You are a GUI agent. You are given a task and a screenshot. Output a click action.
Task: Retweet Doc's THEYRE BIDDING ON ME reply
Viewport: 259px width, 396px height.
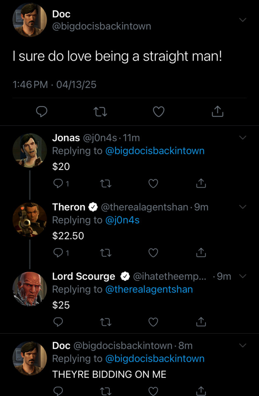(106, 390)
